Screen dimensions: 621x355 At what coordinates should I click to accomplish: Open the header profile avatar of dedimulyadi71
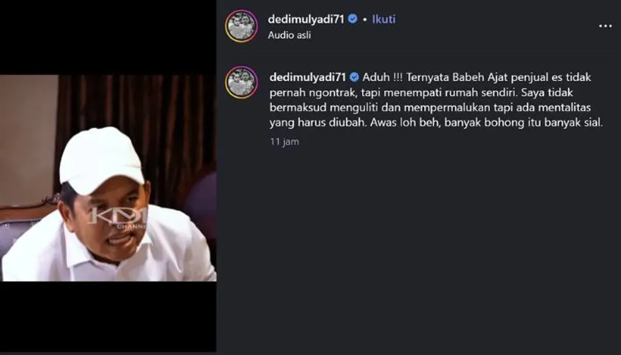pos(241,26)
